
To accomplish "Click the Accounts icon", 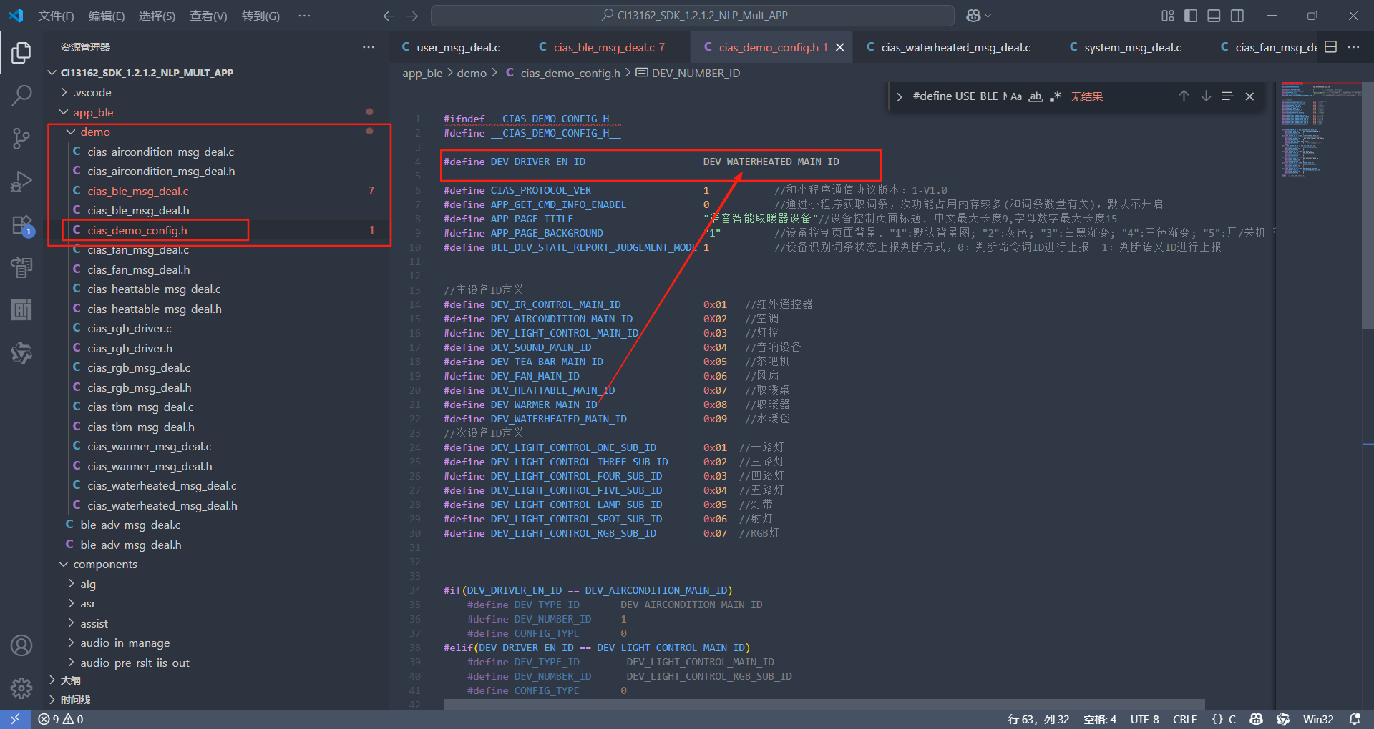I will 21,645.
